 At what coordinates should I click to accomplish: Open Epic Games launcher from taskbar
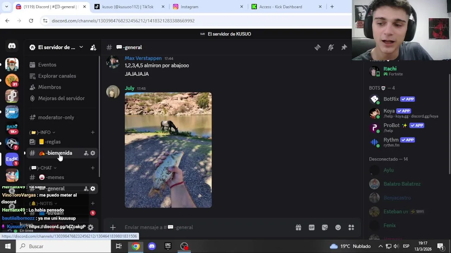coord(168,246)
